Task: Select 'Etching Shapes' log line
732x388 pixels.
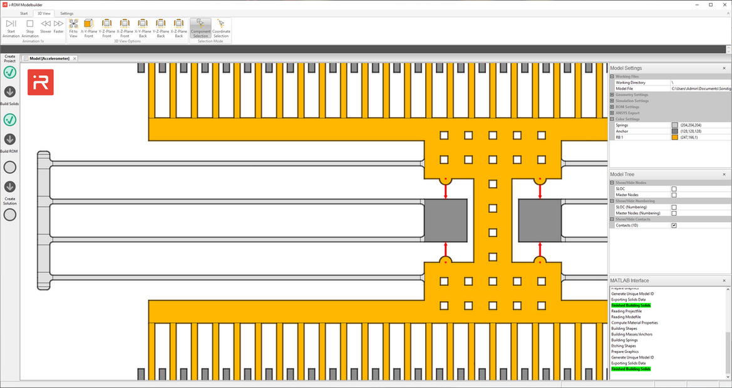Action: coord(624,346)
